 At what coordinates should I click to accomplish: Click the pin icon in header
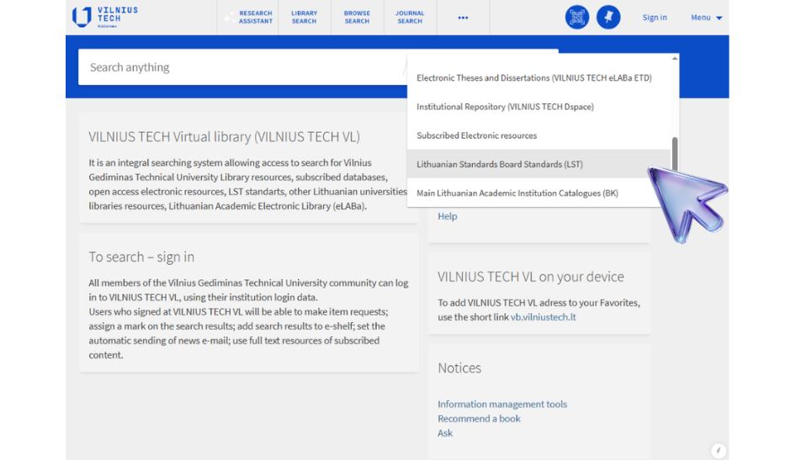[x=608, y=17]
